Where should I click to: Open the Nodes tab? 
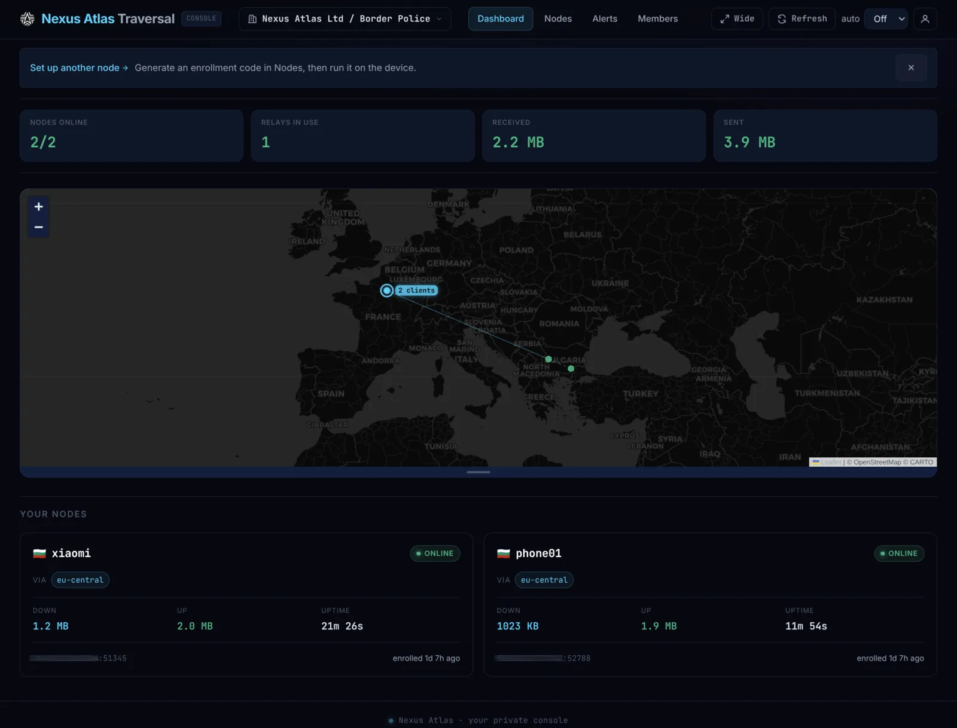(558, 19)
